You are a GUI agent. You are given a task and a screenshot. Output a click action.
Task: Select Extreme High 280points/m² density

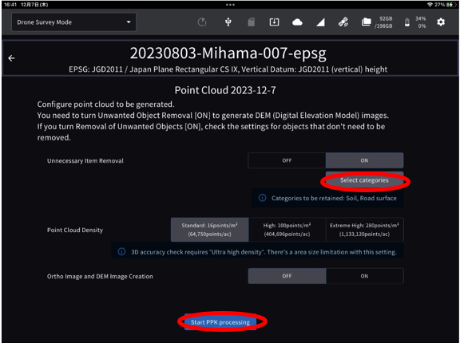click(364, 230)
